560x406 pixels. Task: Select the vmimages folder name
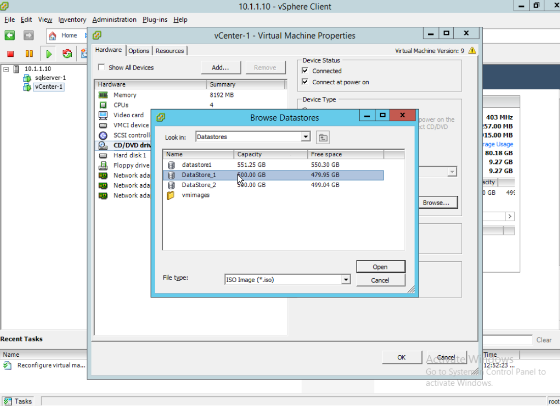click(196, 195)
